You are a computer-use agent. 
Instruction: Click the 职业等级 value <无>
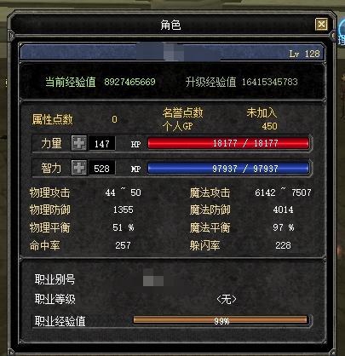227,299
